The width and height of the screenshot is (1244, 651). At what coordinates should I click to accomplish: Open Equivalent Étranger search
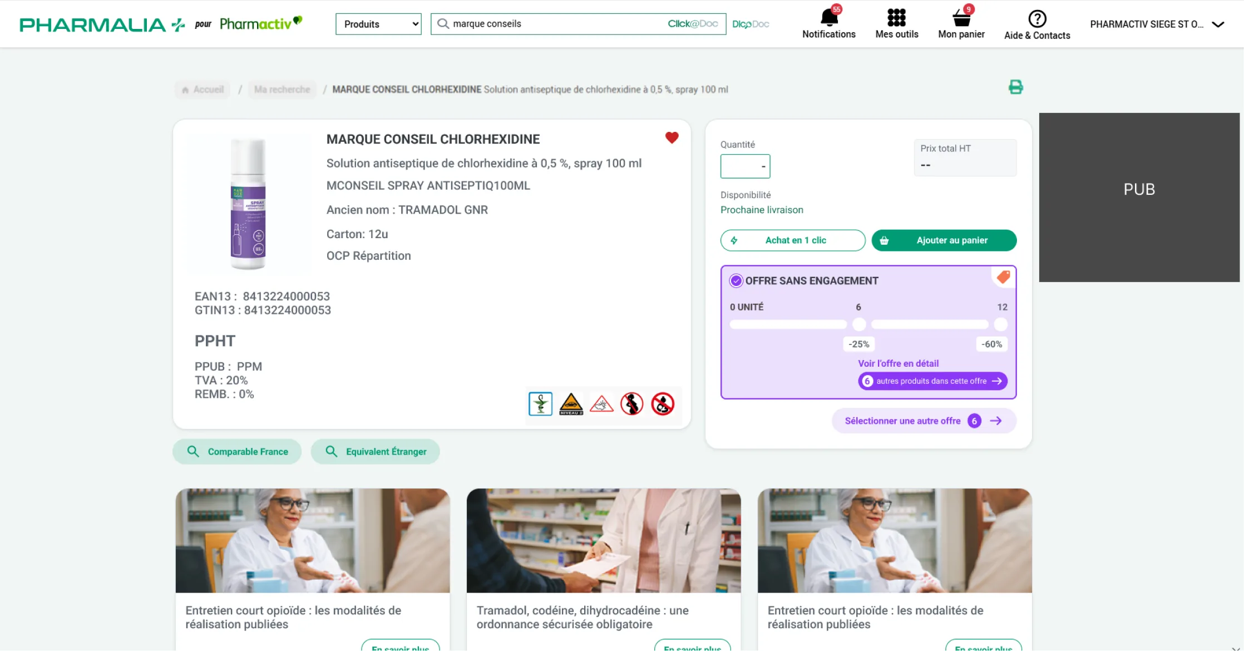(x=376, y=451)
